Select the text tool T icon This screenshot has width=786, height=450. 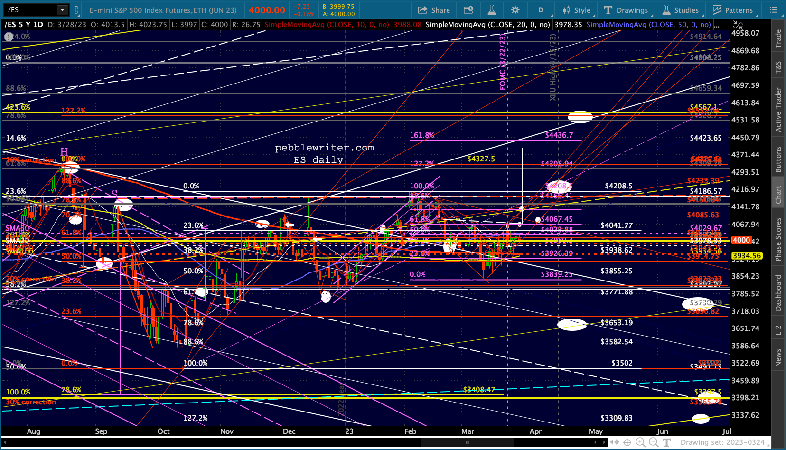[666, 442]
